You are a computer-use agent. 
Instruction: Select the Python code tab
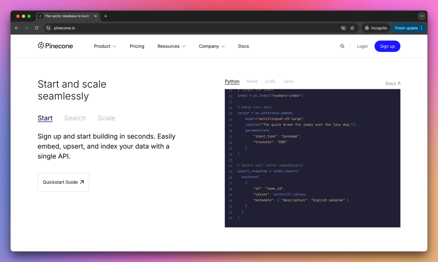click(232, 81)
